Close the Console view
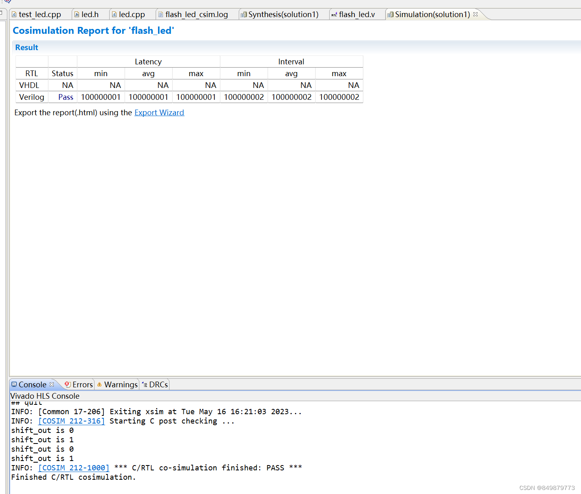 (x=52, y=384)
